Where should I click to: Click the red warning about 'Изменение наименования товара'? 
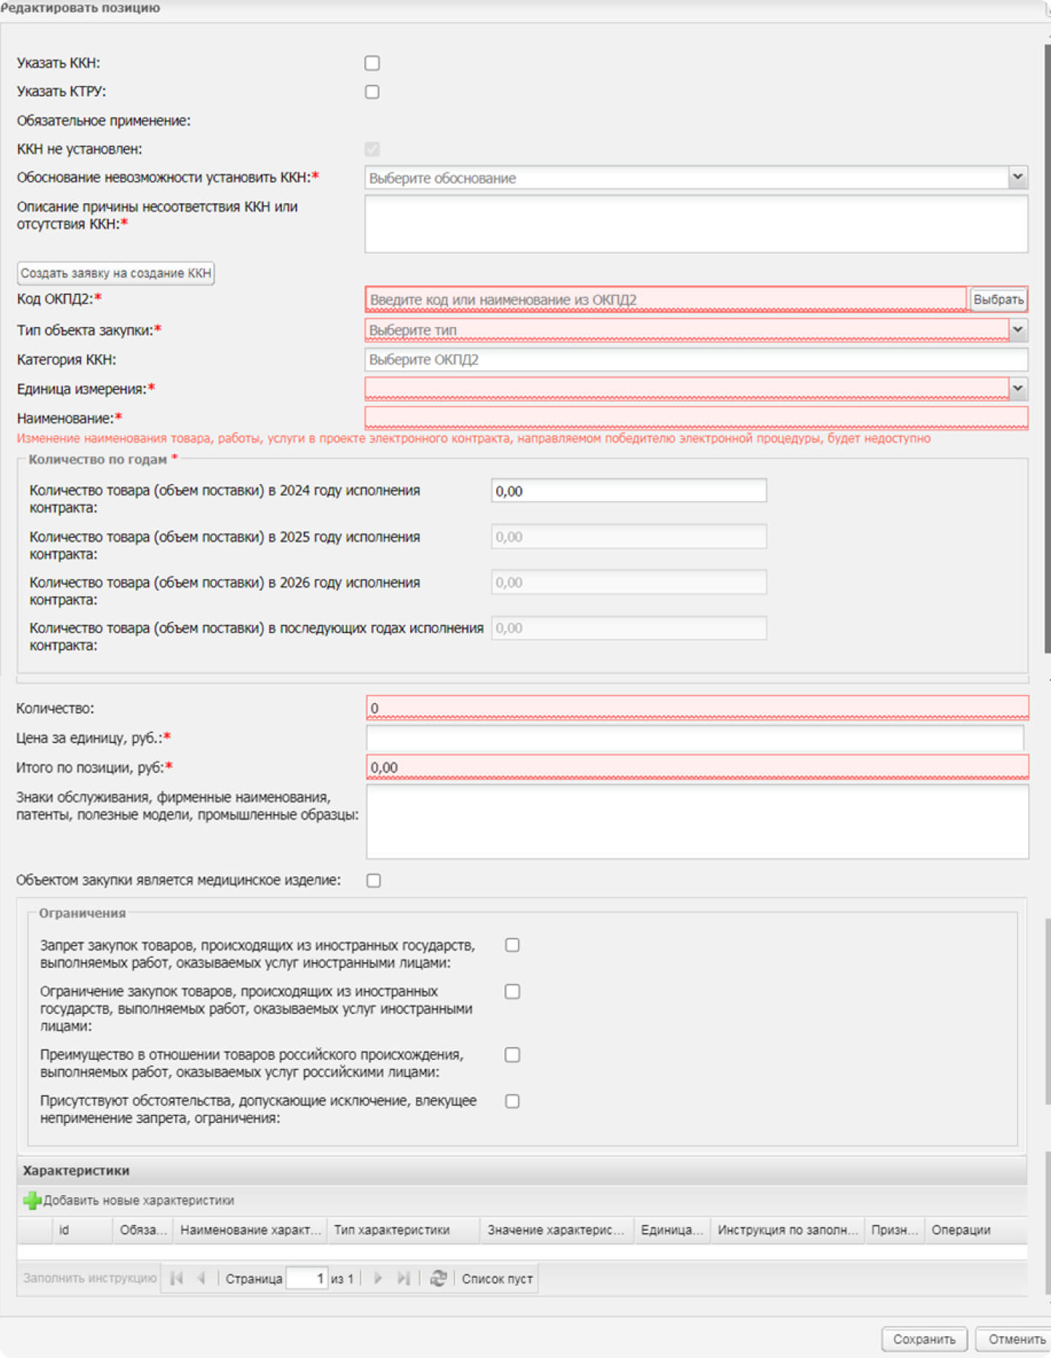474,438
